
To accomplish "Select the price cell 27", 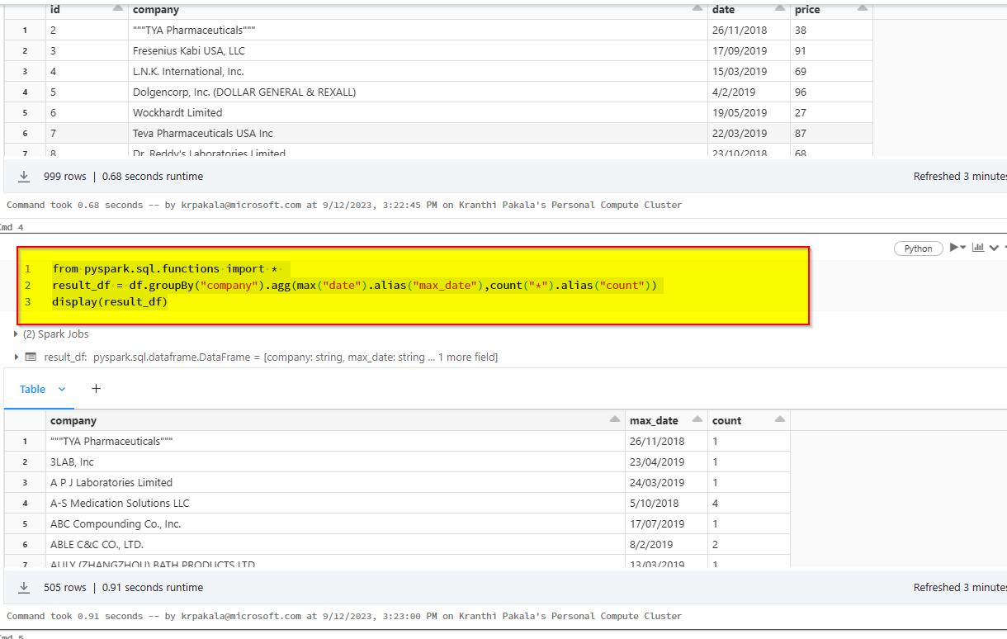I will pos(831,112).
